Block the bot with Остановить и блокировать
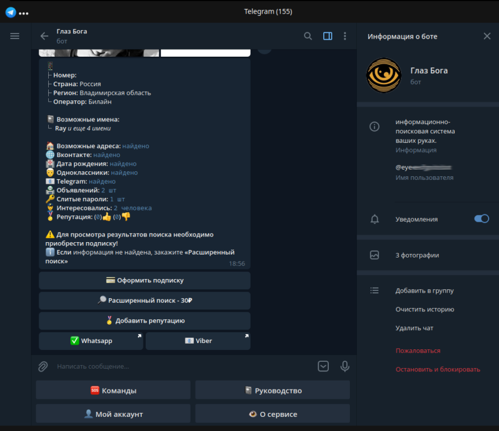Viewport: 499px width, 431px height. point(438,369)
